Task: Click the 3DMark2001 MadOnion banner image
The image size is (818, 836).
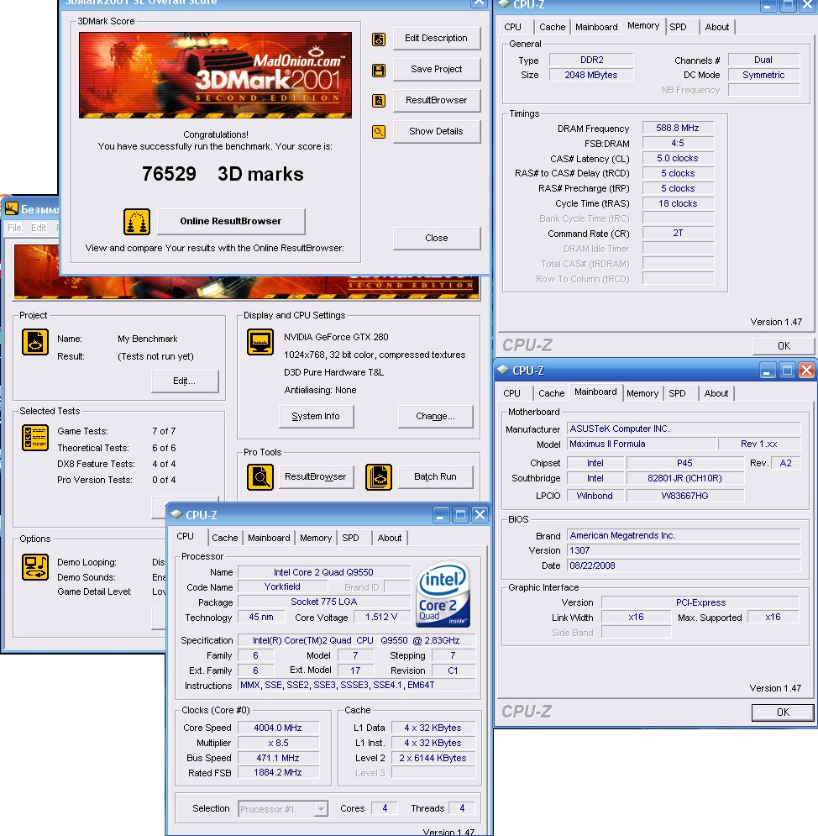Action: click(x=215, y=75)
